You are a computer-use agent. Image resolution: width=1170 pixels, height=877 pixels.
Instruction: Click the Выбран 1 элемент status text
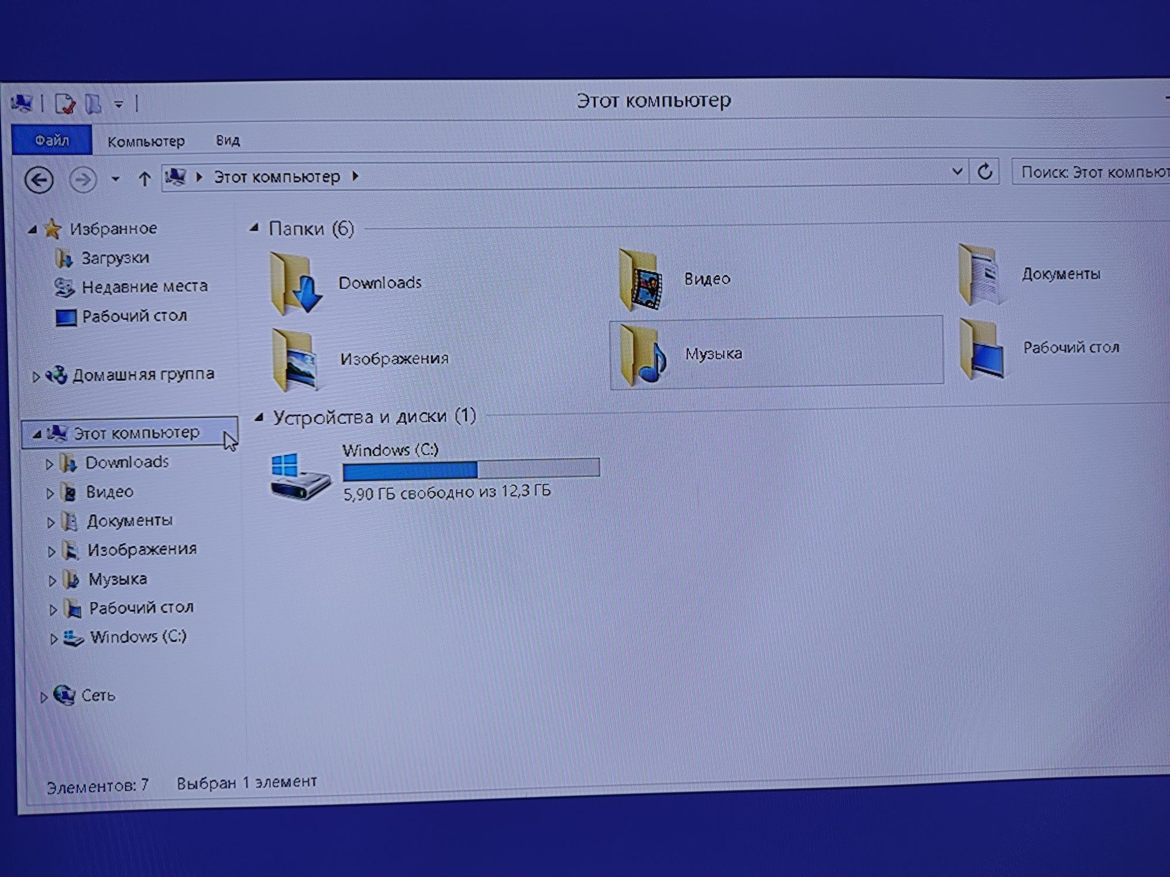(x=247, y=782)
